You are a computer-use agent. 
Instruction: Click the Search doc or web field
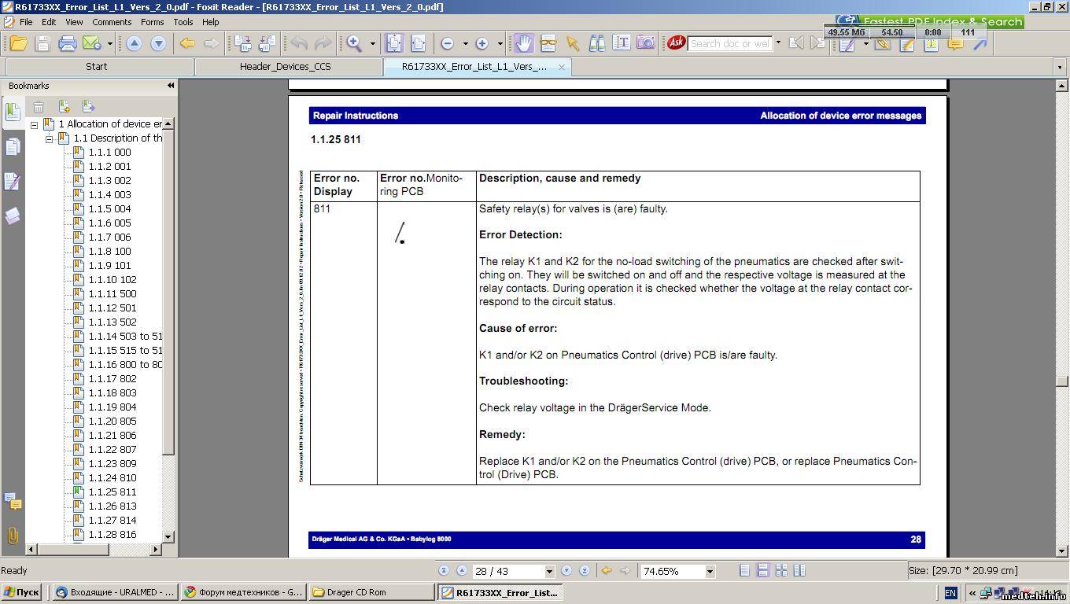click(729, 43)
